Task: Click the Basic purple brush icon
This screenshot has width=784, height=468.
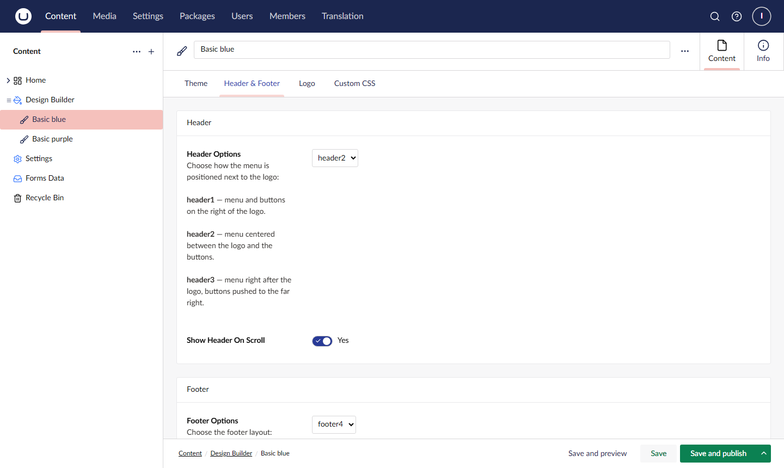Action: (x=24, y=139)
